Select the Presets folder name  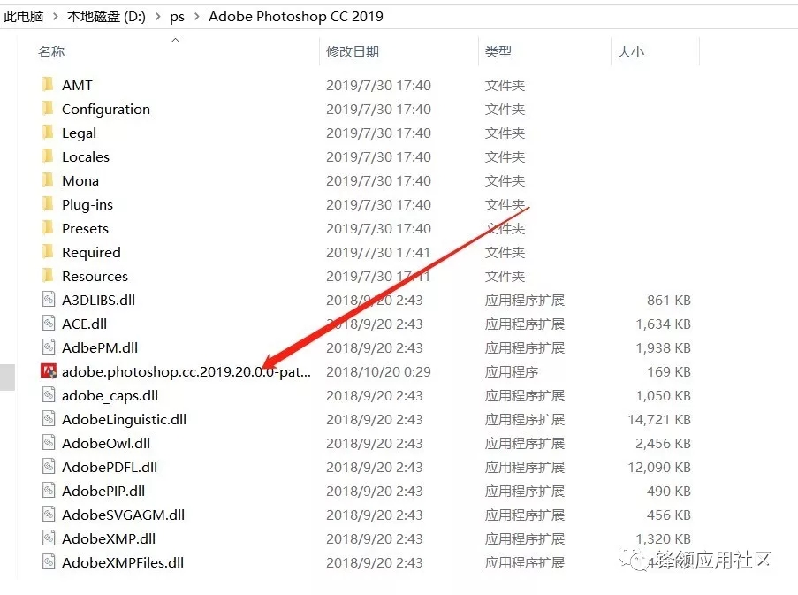tap(85, 228)
